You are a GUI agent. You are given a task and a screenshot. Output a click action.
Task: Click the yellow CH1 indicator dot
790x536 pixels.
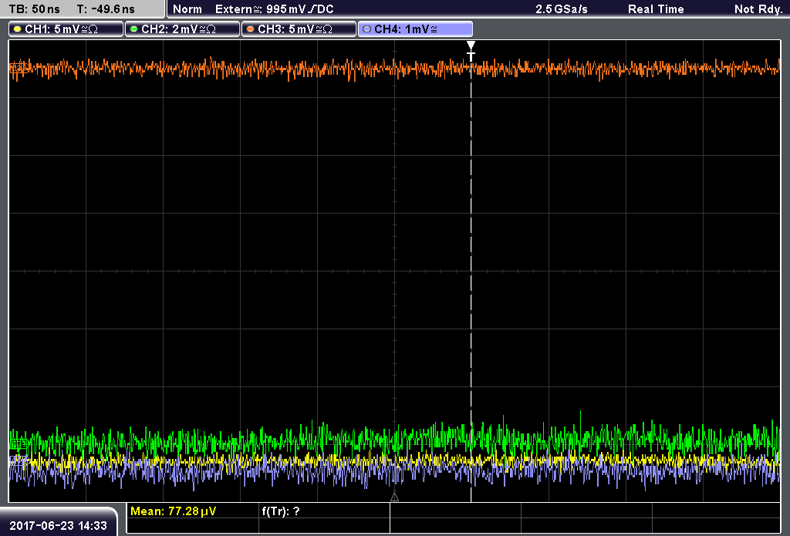coord(18,29)
